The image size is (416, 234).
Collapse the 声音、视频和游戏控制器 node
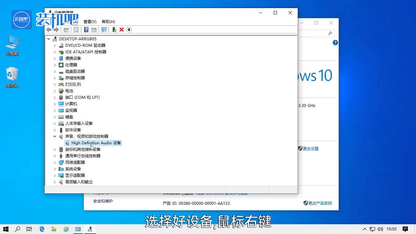coord(55,136)
